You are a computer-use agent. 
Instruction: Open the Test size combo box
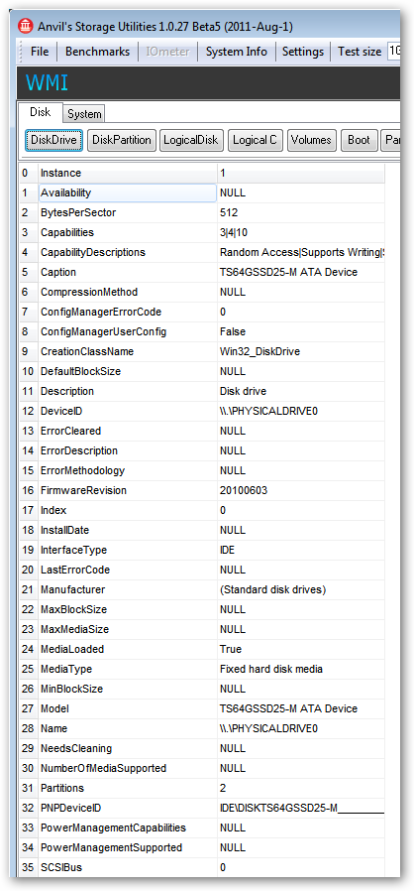394,52
